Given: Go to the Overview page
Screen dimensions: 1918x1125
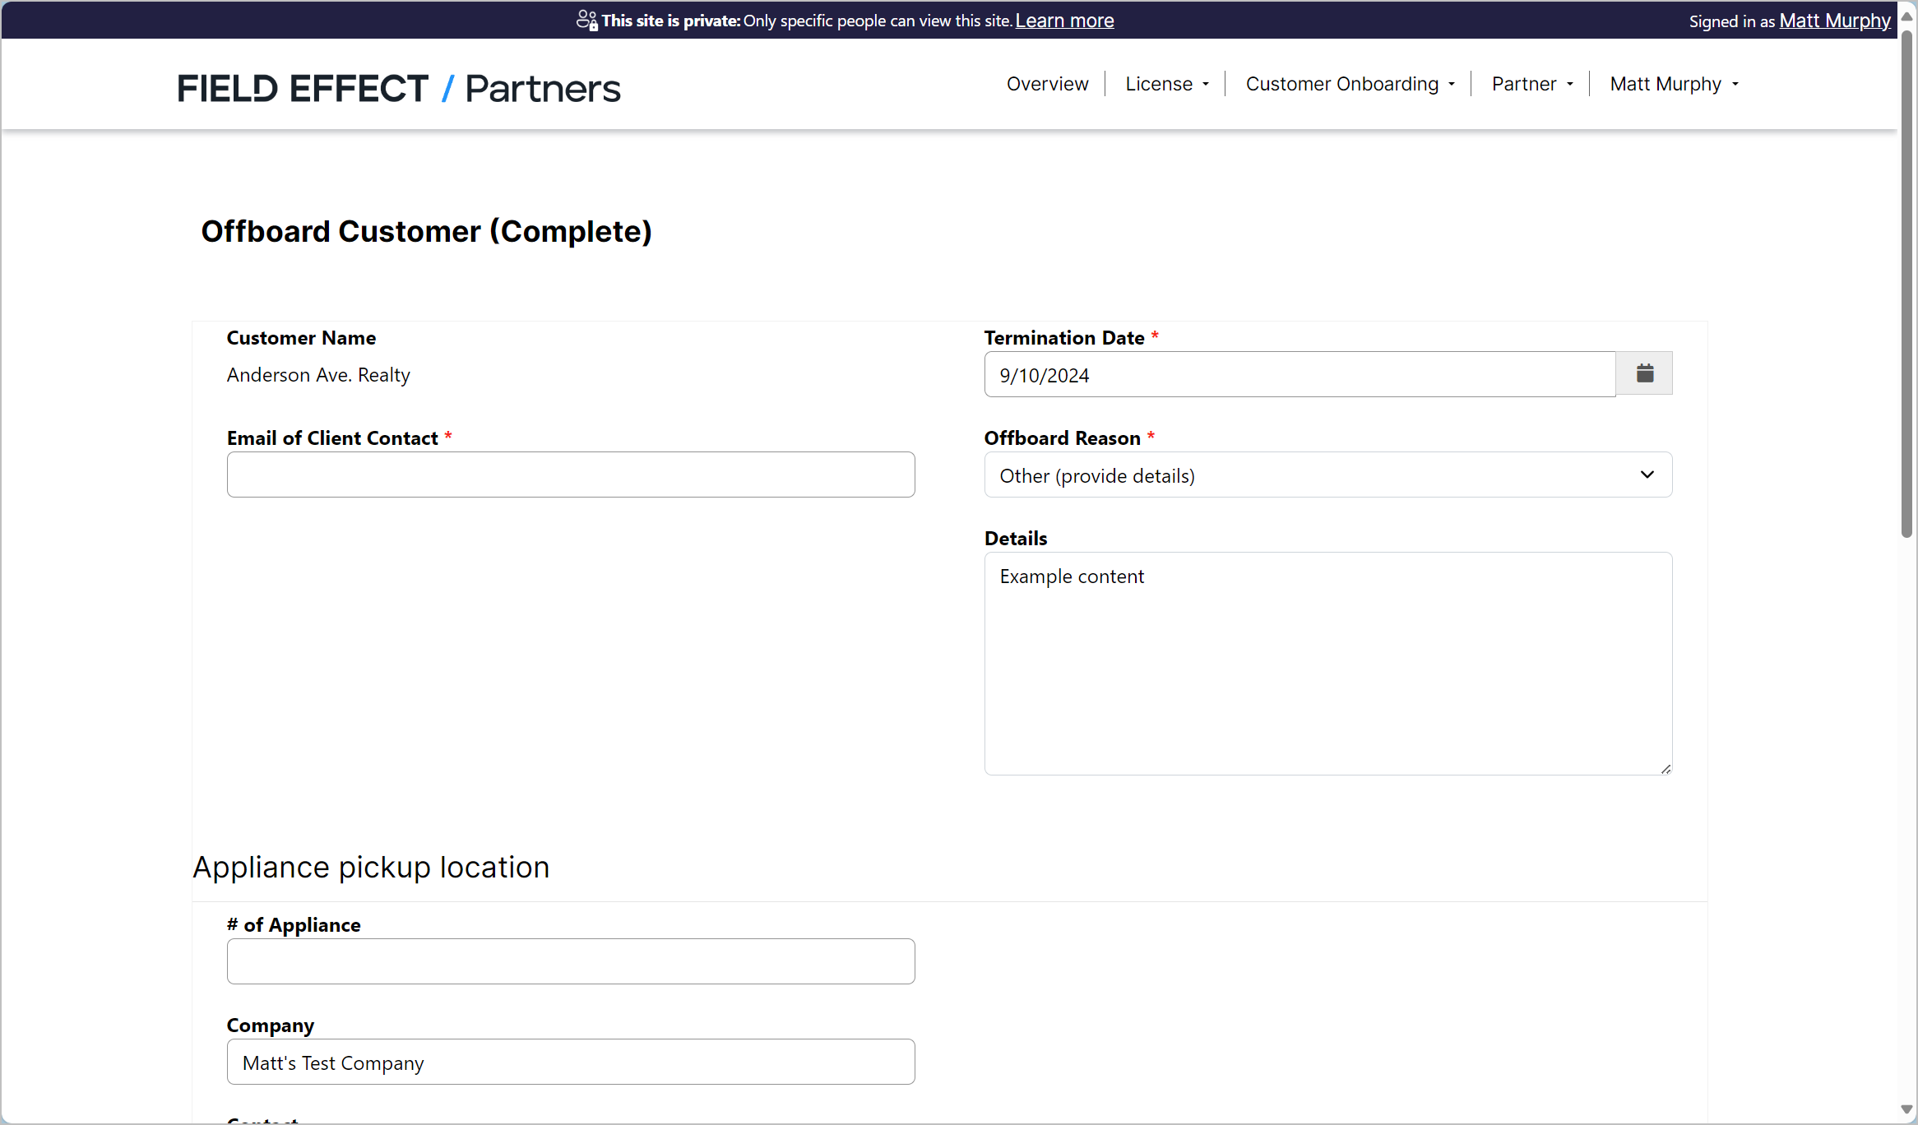Looking at the screenshot, I should [1047, 84].
